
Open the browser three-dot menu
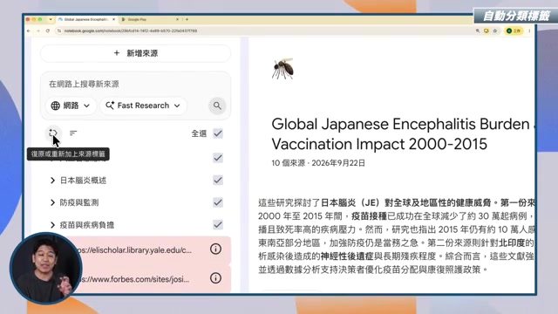pyautogui.click(x=529, y=31)
